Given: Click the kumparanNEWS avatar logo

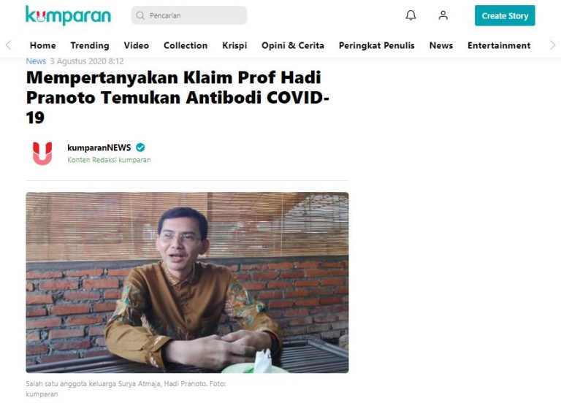Looking at the screenshot, I should 42,153.
